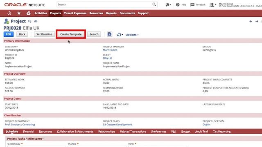The height and width of the screenshot is (147, 262).
Task: Open the Prof. Services : Consulting link
Action: point(20,125)
